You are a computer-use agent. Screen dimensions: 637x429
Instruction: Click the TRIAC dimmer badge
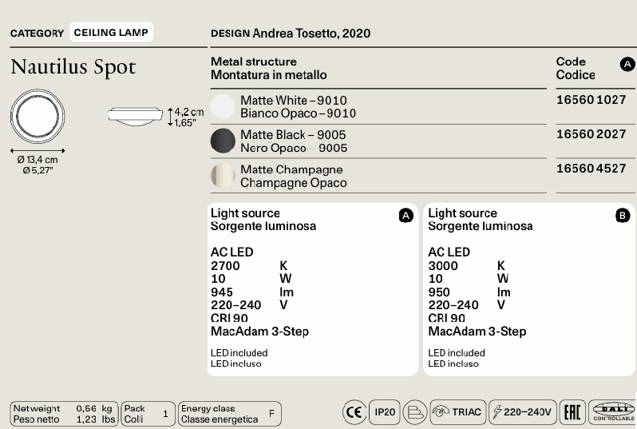click(x=458, y=412)
